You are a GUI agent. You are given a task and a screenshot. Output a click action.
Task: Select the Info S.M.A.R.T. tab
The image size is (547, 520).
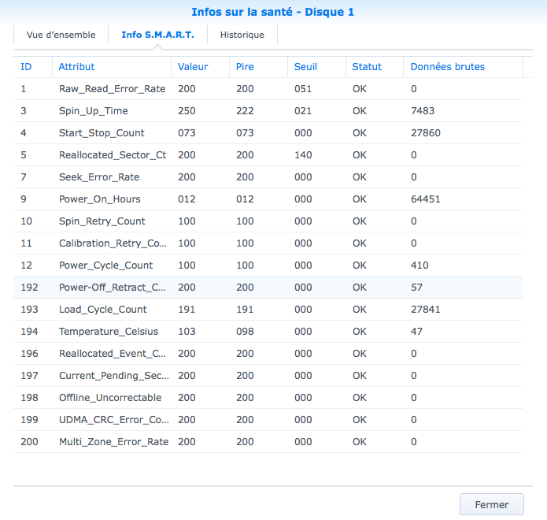click(157, 35)
